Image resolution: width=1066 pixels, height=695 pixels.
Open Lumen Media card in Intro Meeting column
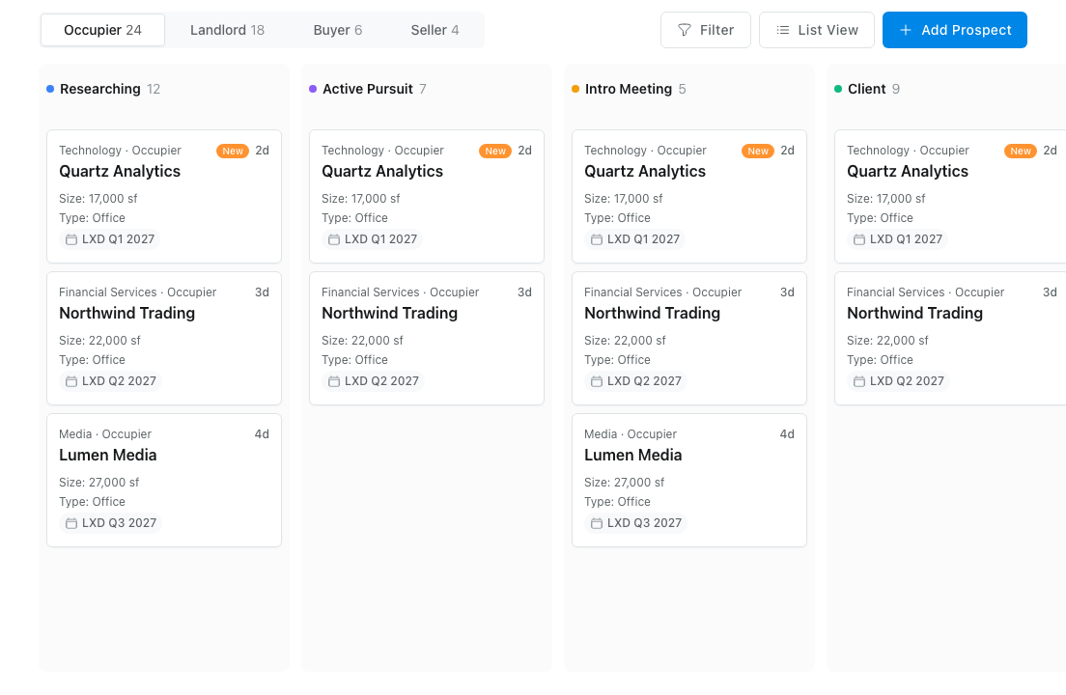689,481
